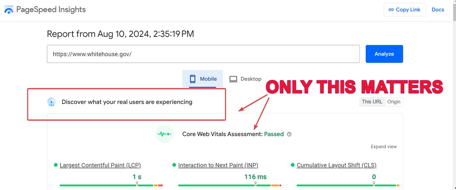This screenshot has width=456, height=190.
Task: Click the '1 s' LCP value
Action: coord(137,177)
